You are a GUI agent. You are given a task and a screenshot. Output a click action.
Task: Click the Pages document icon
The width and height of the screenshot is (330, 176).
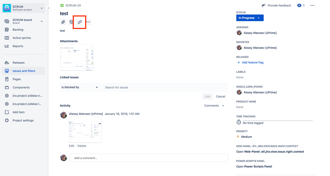point(7,79)
